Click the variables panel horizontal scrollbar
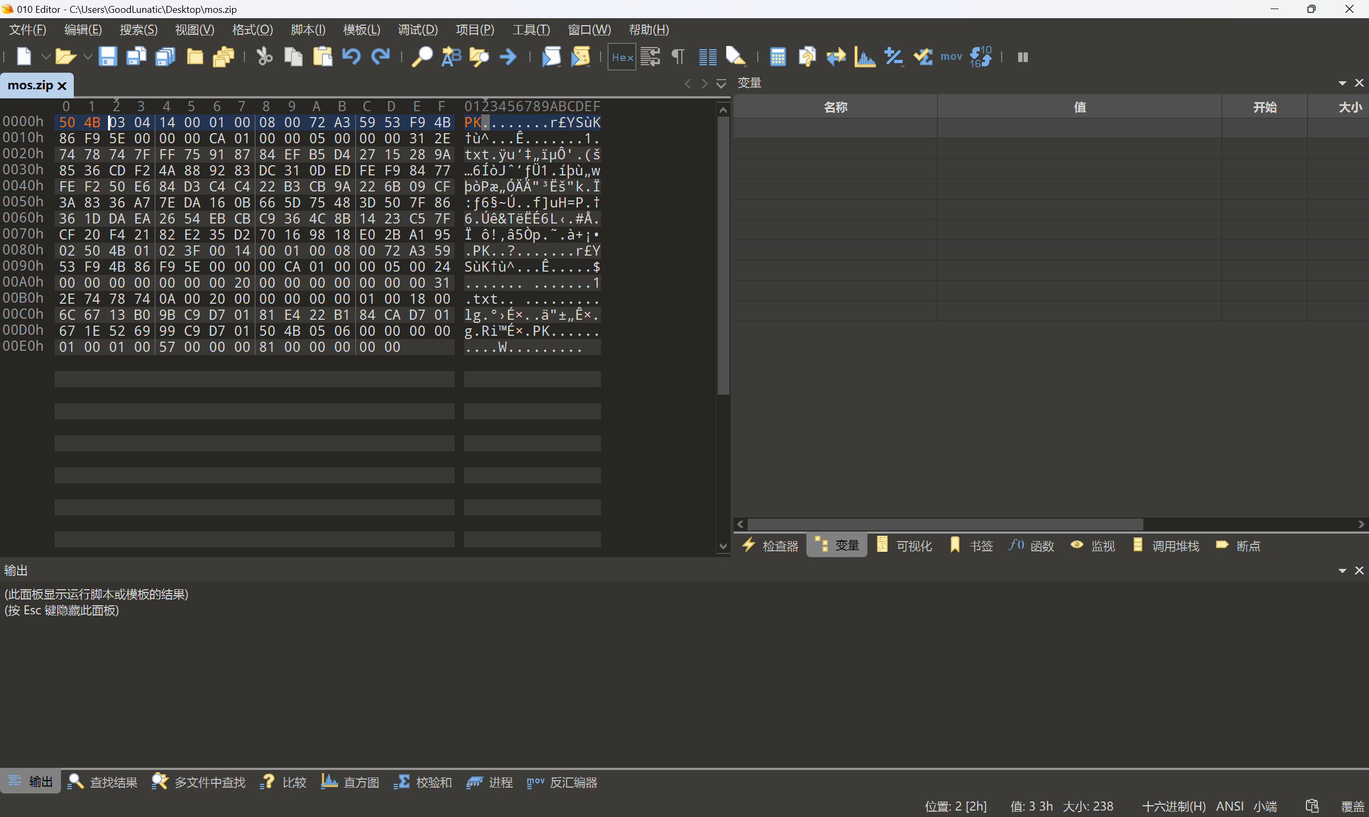 (x=944, y=524)
